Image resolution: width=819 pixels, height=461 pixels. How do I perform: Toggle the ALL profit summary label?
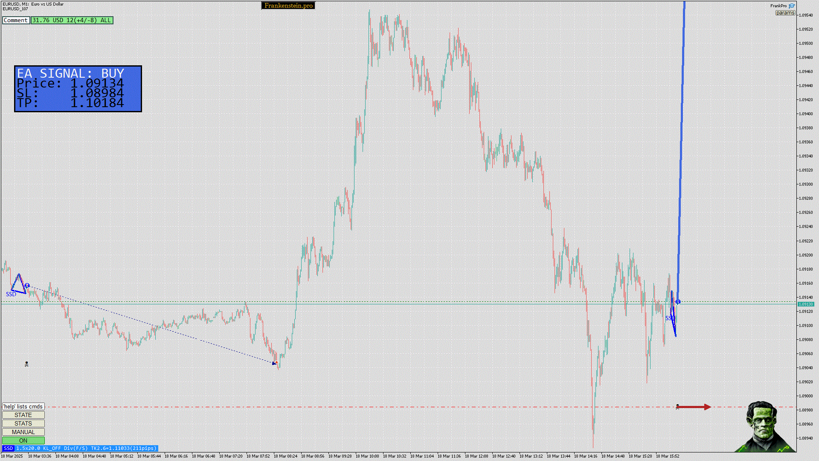(72, 20)
